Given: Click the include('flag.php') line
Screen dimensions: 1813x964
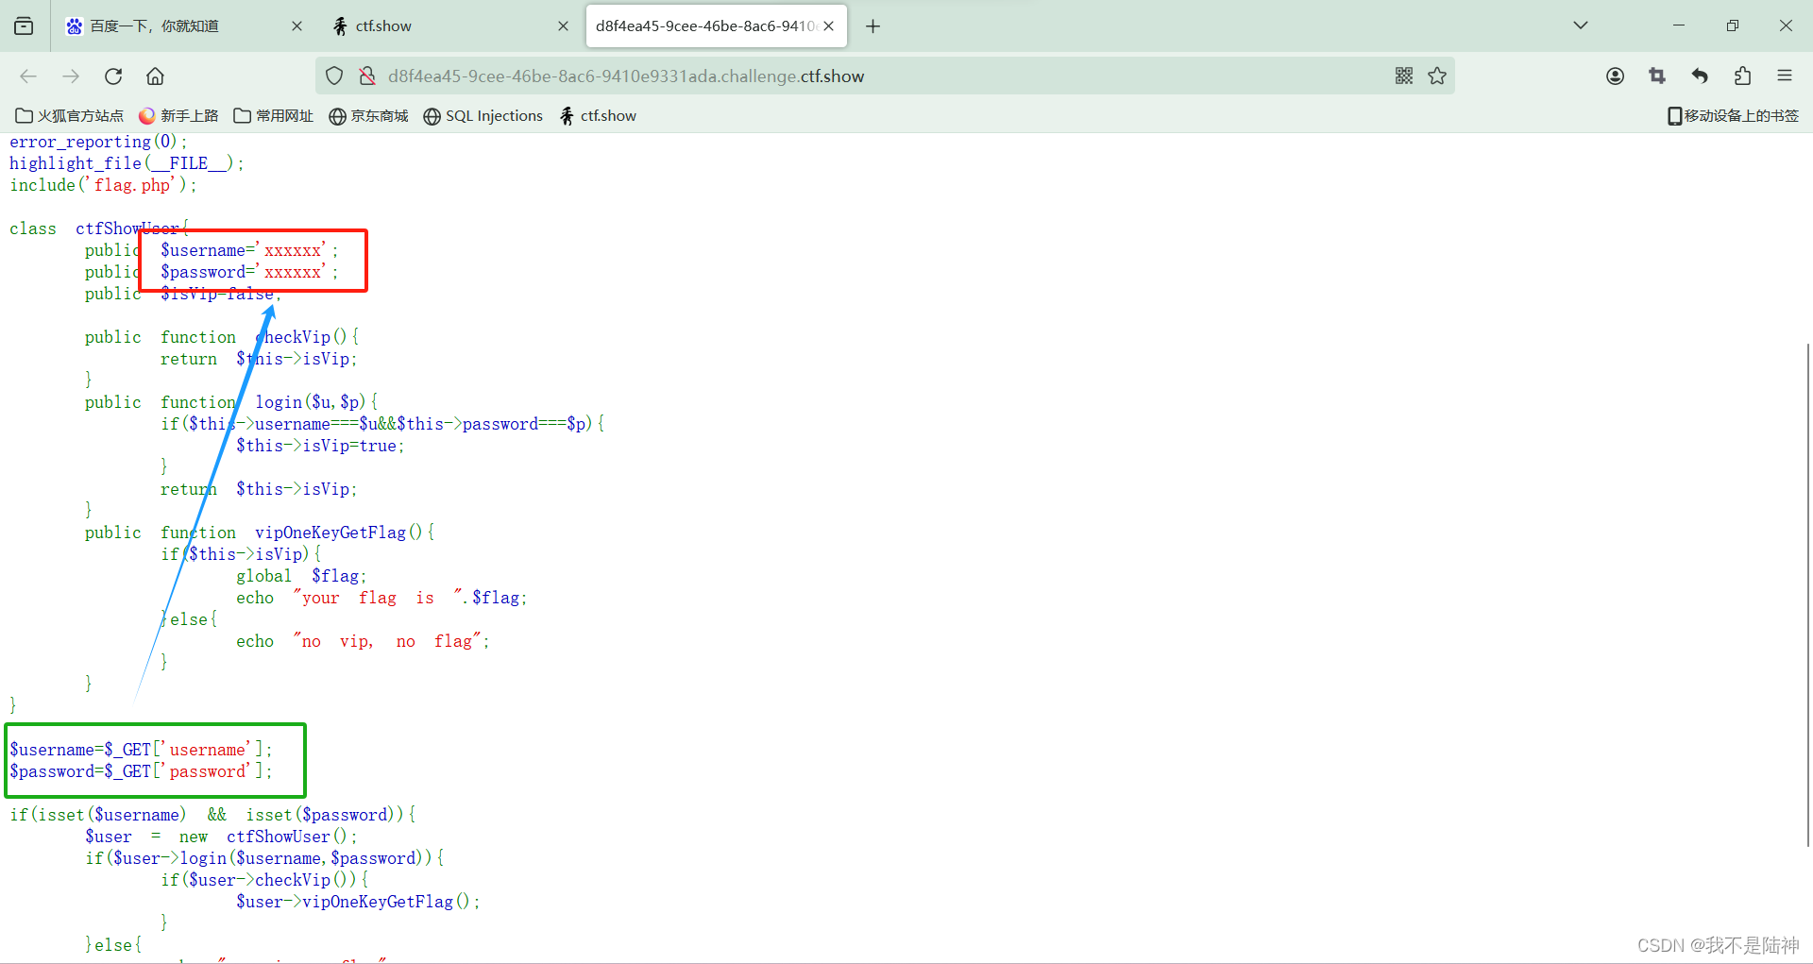Looking at the screenshot, I should (103, 185).
